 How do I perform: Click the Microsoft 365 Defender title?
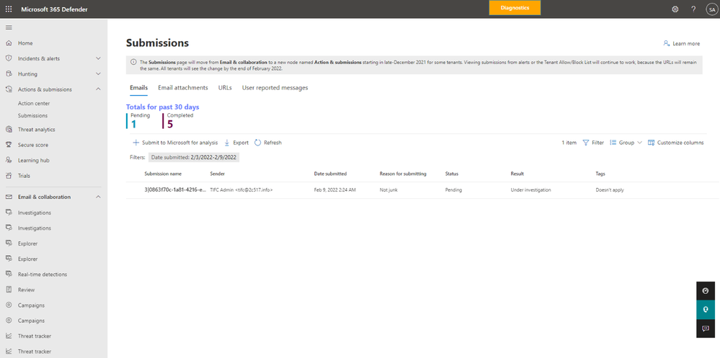pyautogui.click(x=54, y=9)
